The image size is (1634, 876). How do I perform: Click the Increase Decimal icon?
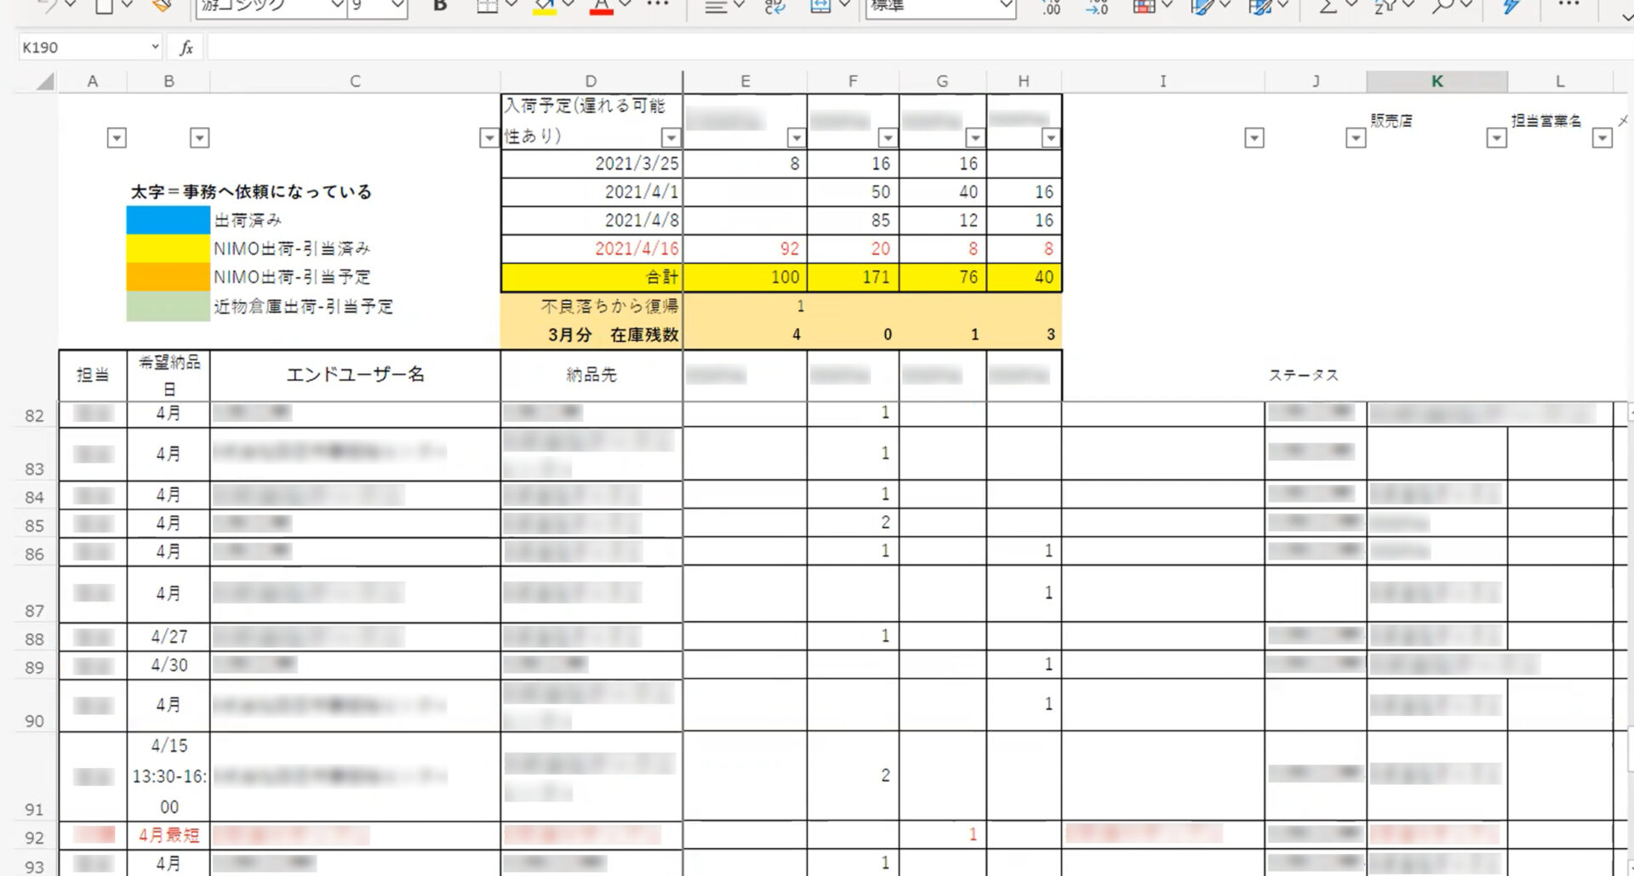(1052, 7)
